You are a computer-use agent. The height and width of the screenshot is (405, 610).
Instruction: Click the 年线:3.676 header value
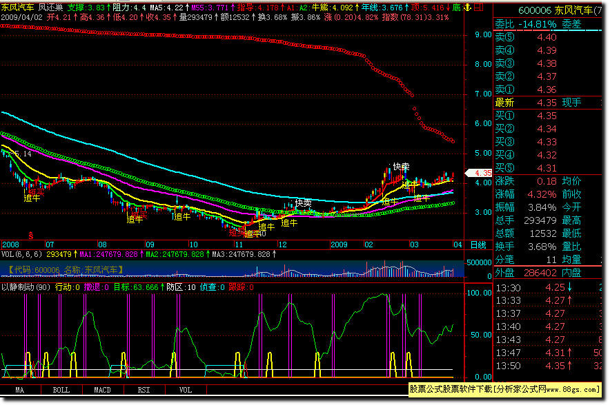click(x=384, y=8)
